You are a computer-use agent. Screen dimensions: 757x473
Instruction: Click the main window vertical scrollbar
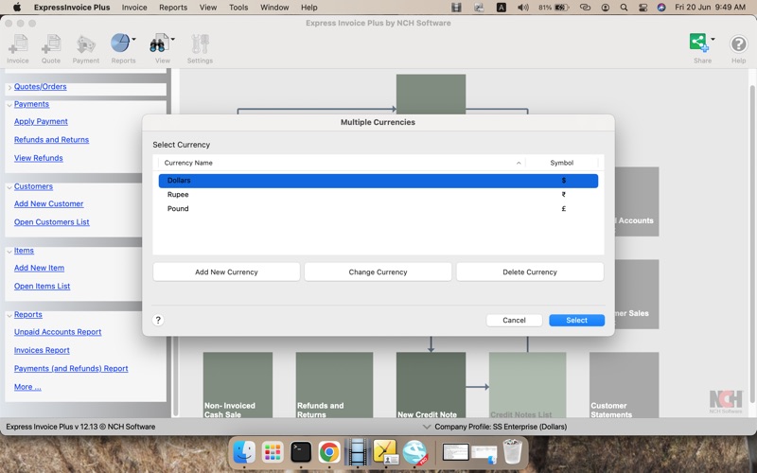tap(752, 244)
